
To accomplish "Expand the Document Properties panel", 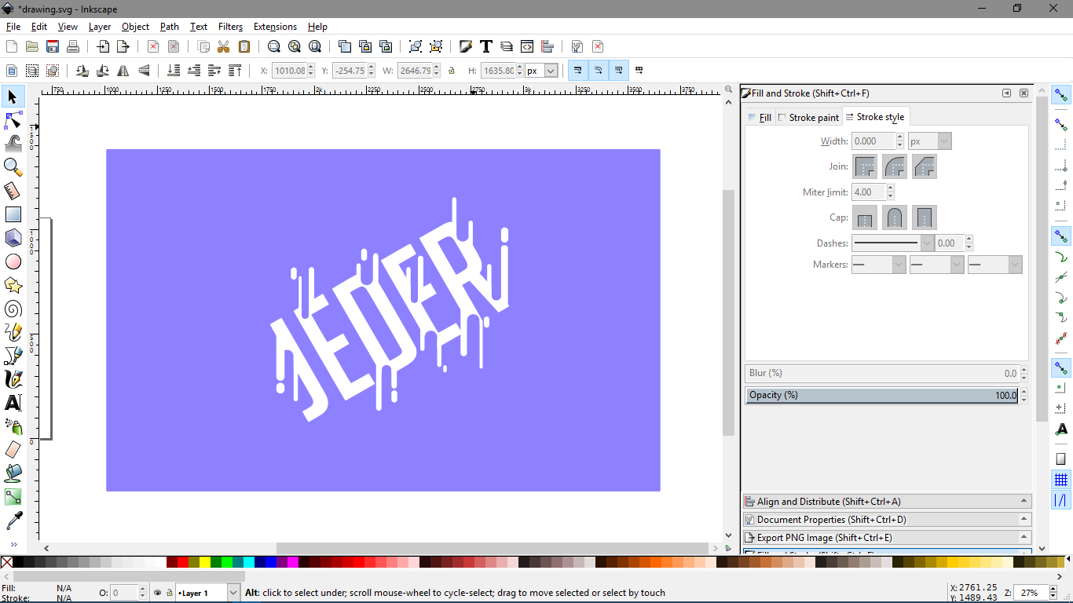I will (887, 519).
